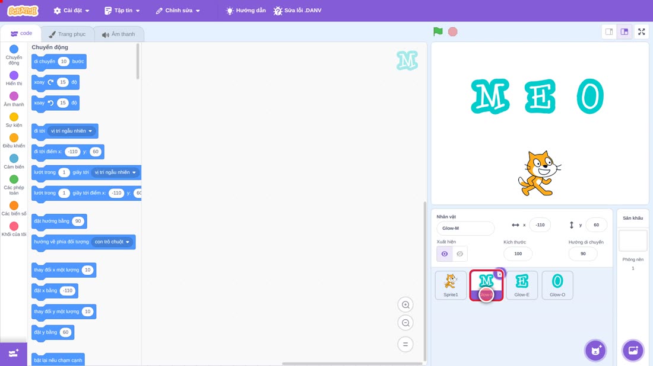Choose a new backdrop button
This screenshot has height=366, width=653.
[633, 350]
